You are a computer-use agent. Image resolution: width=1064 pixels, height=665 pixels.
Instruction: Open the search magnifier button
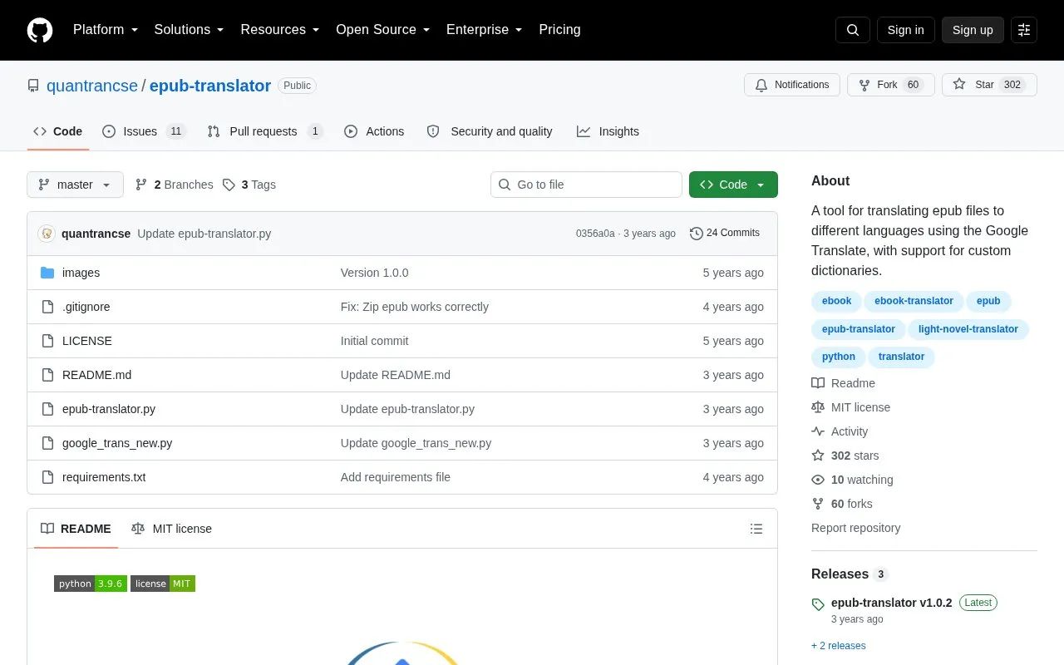coord(853,30)
